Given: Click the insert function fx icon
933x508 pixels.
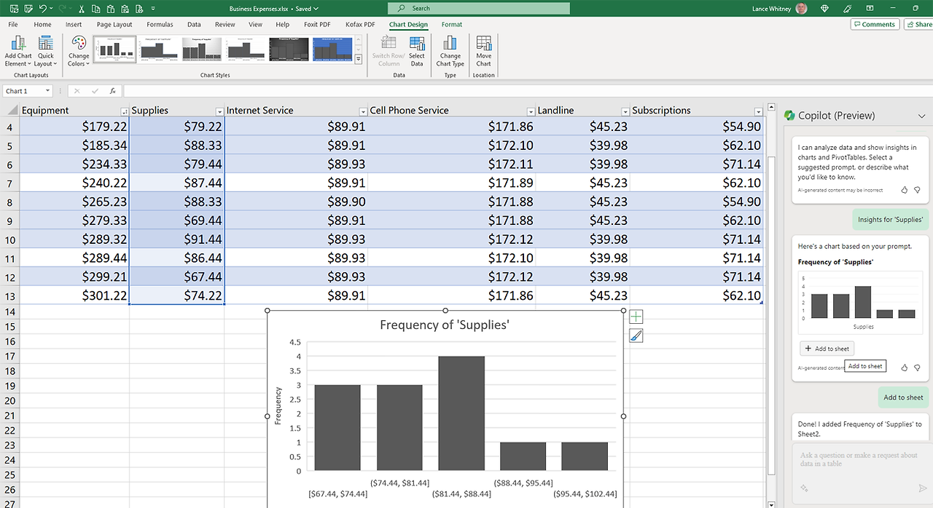Looking at the screenshot, I should click(112, 91).
